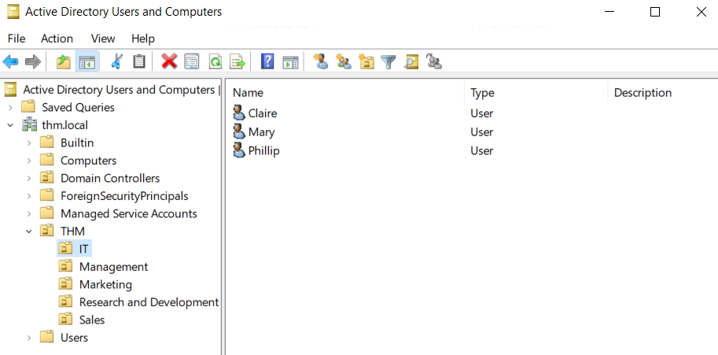
Task: Select user Phillip in the list
Action: [x=263, y=150]
